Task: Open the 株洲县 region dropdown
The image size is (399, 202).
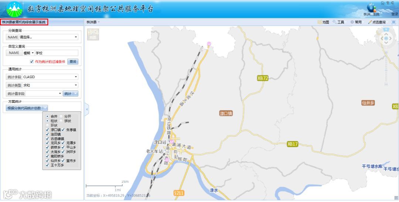Action: [x=93, y=22]
